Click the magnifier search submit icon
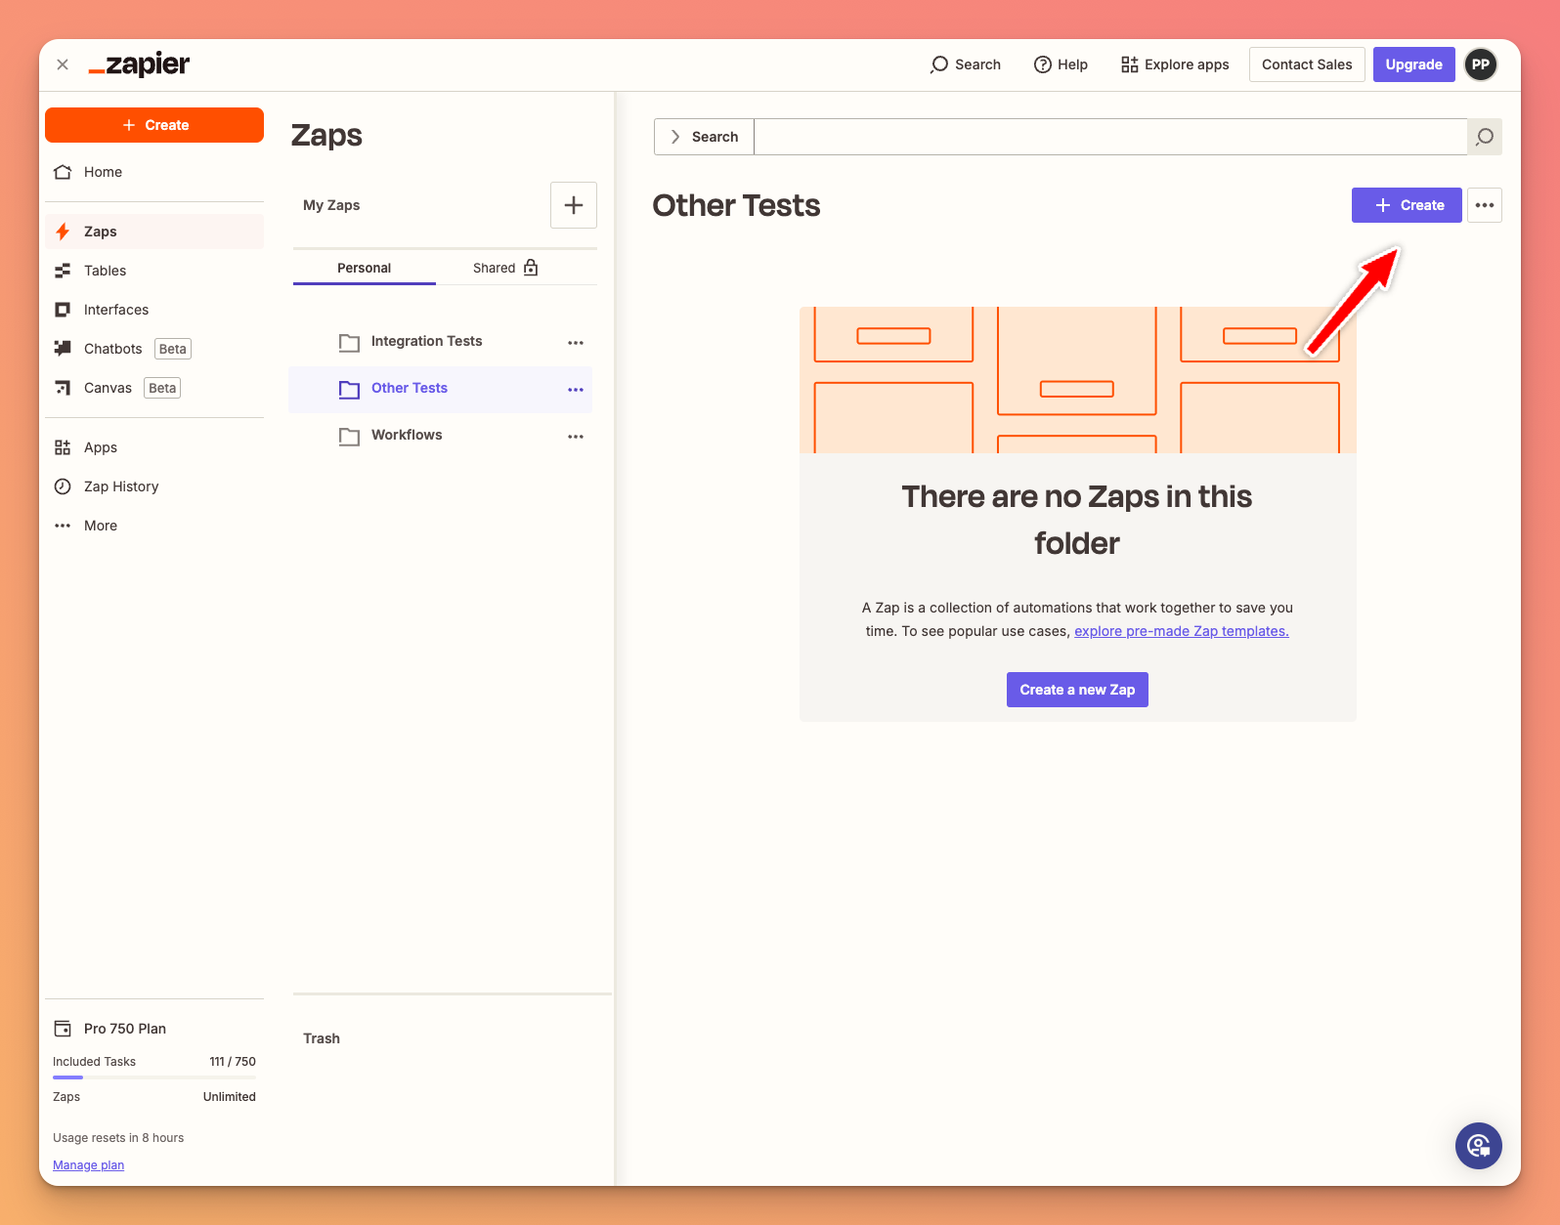This screenshot has width=1560, height=1225. tap(1484, 137)
